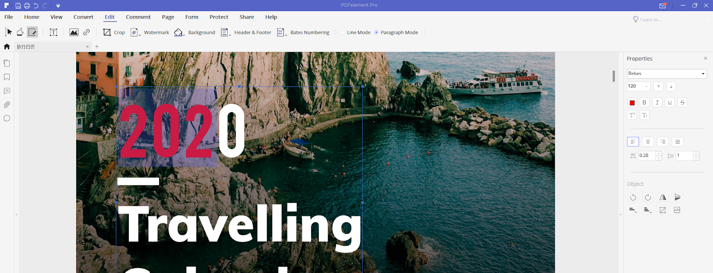Rotate object clockwise
Image resolution: width=713 pixels, height=273 pixels.
pyautogui.click(x=648, y=197)
